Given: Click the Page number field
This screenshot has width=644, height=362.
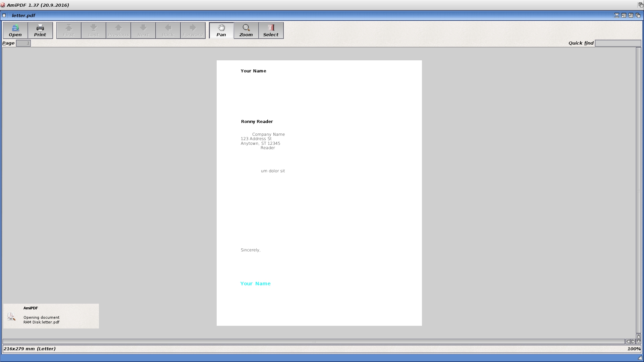Looking at the screenshot, I should pos(23,43).
